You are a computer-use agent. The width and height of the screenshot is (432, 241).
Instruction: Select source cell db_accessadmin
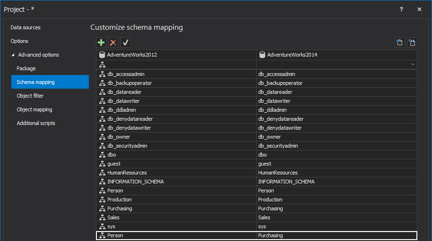(176, 74)
